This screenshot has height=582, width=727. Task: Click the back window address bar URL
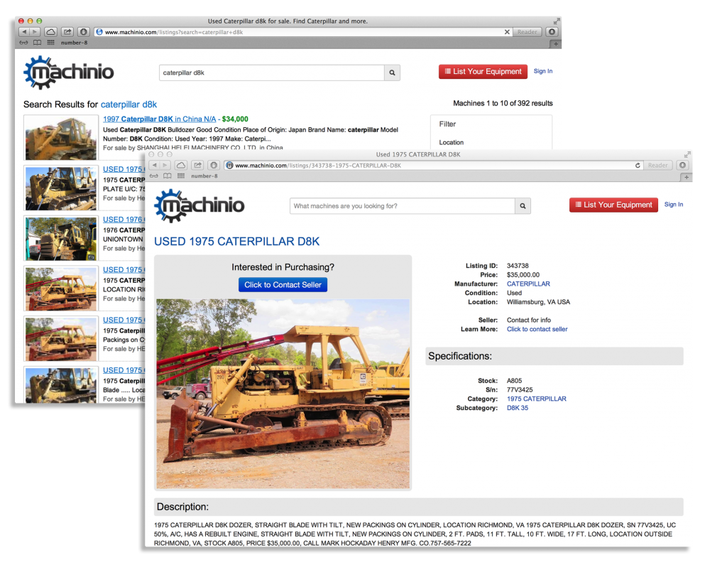[174, 33]
